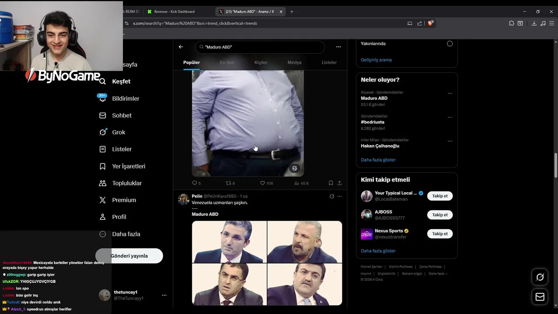The width and height of the screenshot is (558, 314).
Task: Open Profil person icon
Action: [x=102, y=217]
